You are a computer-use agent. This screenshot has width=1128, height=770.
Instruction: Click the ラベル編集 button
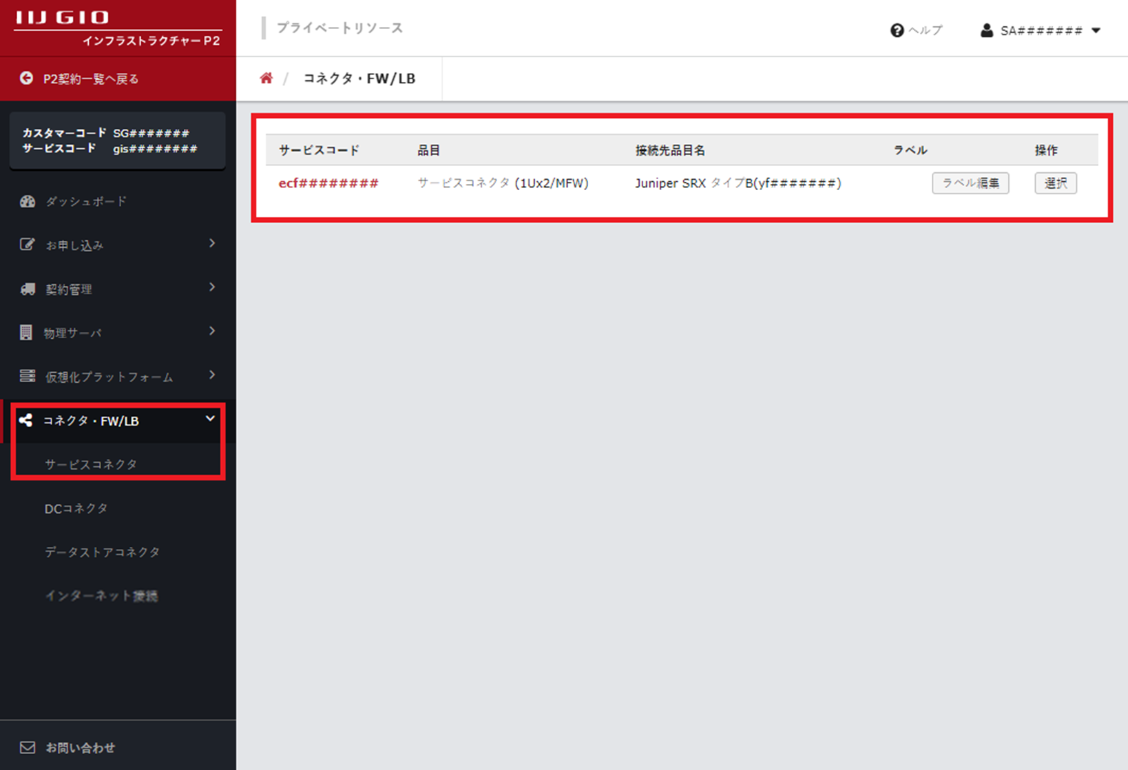click(x=970, y=183)
